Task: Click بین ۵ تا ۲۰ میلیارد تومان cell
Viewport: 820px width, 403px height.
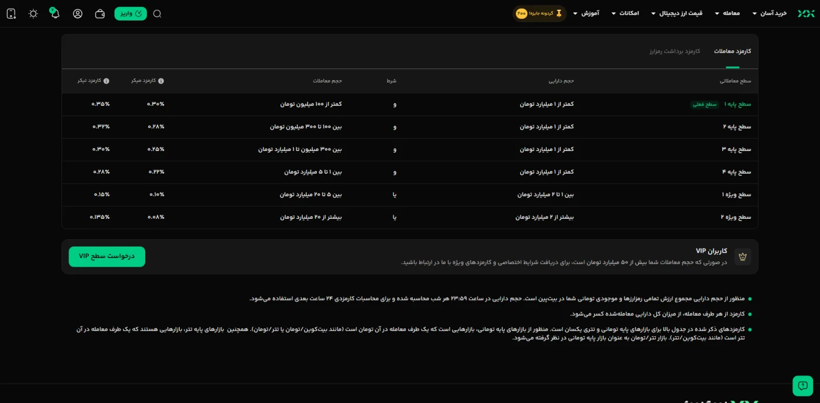Action: click(310, 194)
